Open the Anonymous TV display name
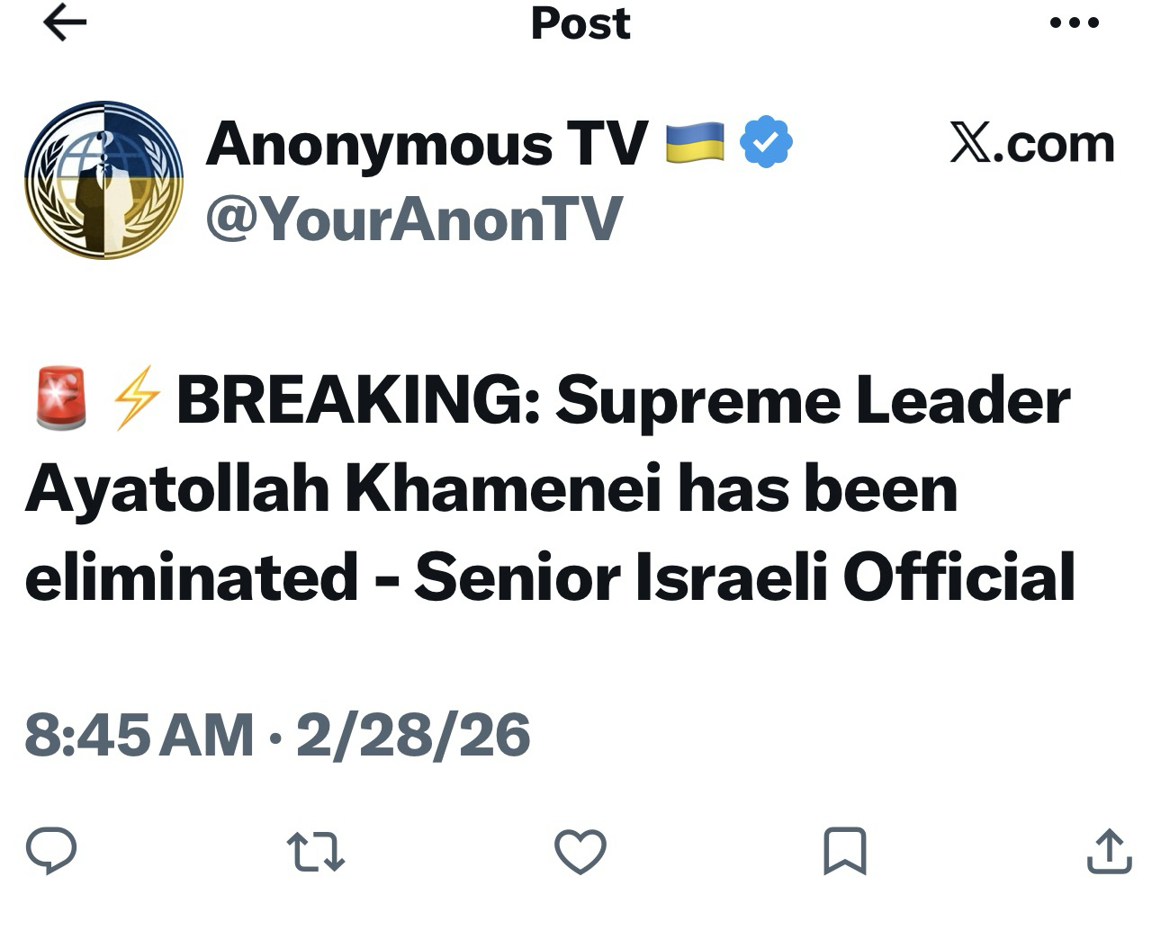This screenshot has width=1161, height=930. tap(427, 145)
